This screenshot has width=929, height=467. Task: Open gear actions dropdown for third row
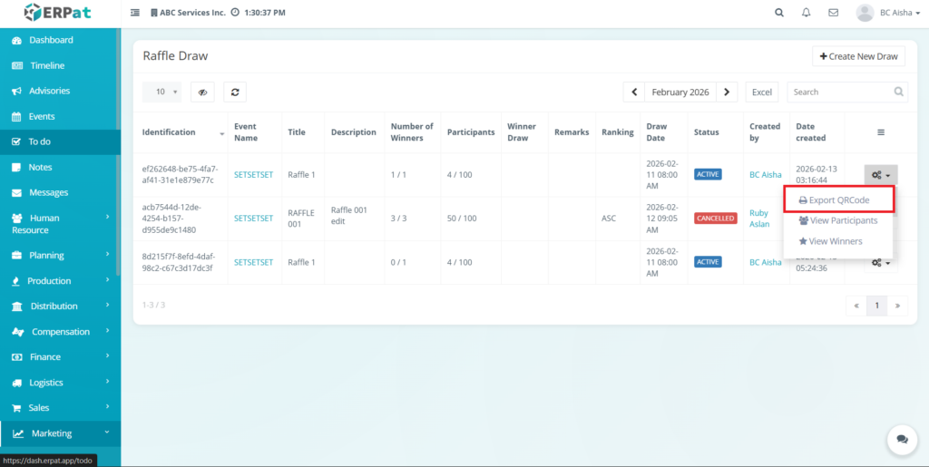[x=880, y=263]
